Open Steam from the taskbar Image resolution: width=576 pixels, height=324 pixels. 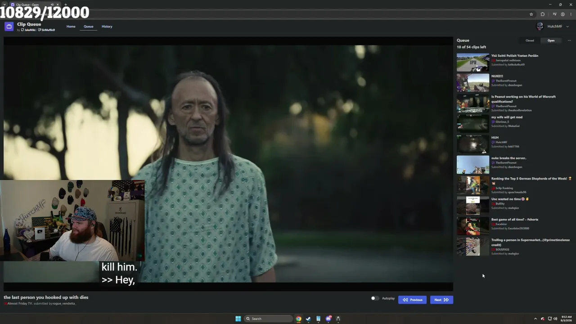point(308,319)
